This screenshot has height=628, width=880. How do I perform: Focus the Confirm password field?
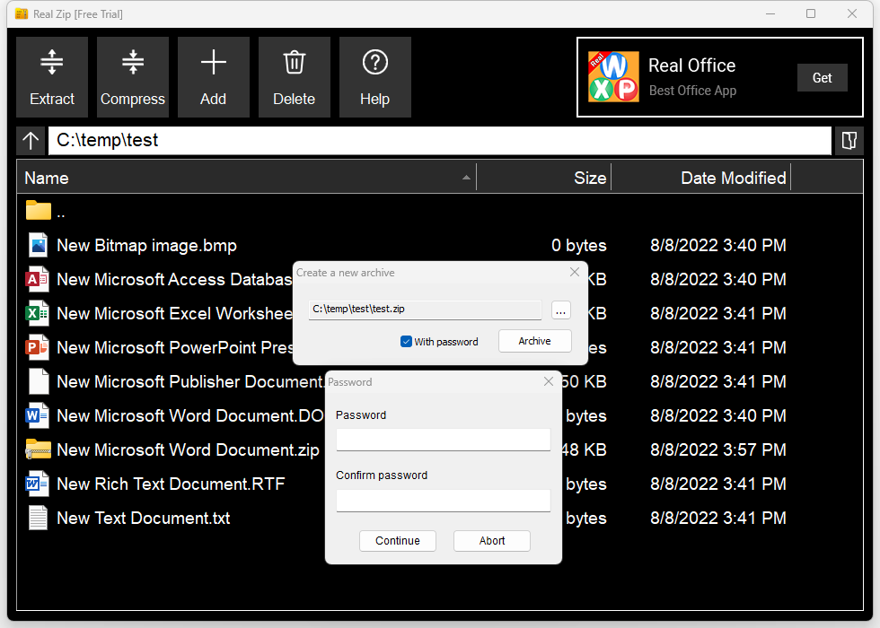(x=443, y=500)
